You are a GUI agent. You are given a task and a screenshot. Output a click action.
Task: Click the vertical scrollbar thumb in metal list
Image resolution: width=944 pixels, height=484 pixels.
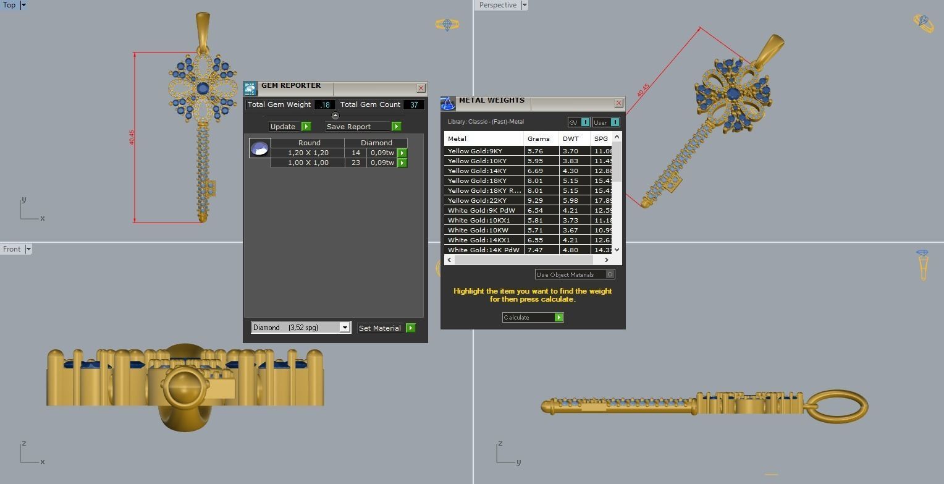(617, 161)
